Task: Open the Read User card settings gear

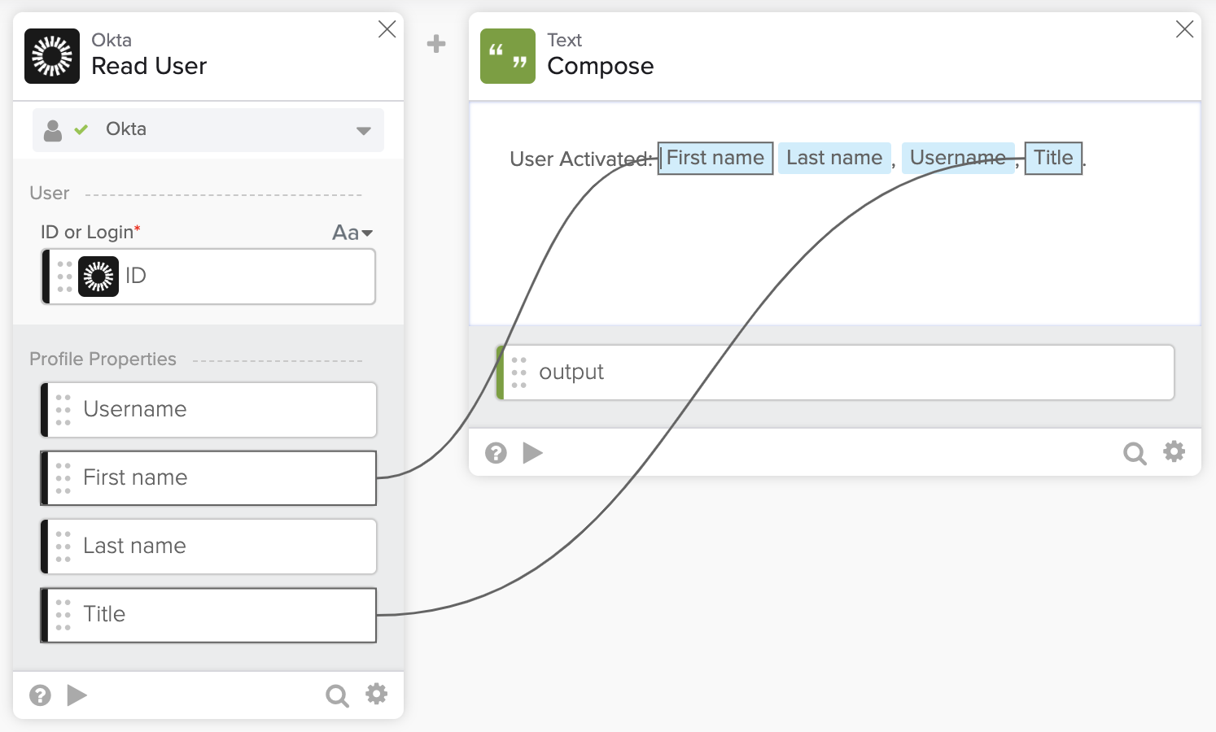Action: [376, 694]
